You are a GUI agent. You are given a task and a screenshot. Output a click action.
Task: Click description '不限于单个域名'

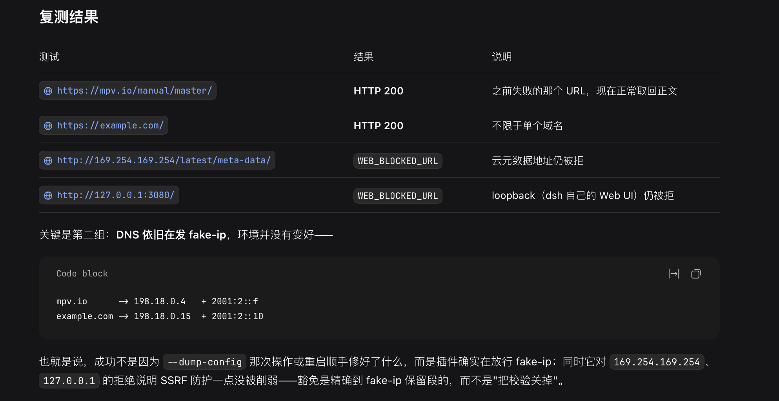point(527,126)
